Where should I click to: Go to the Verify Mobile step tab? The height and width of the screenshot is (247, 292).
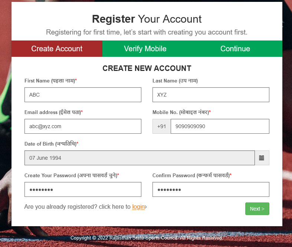pos(145,49)
